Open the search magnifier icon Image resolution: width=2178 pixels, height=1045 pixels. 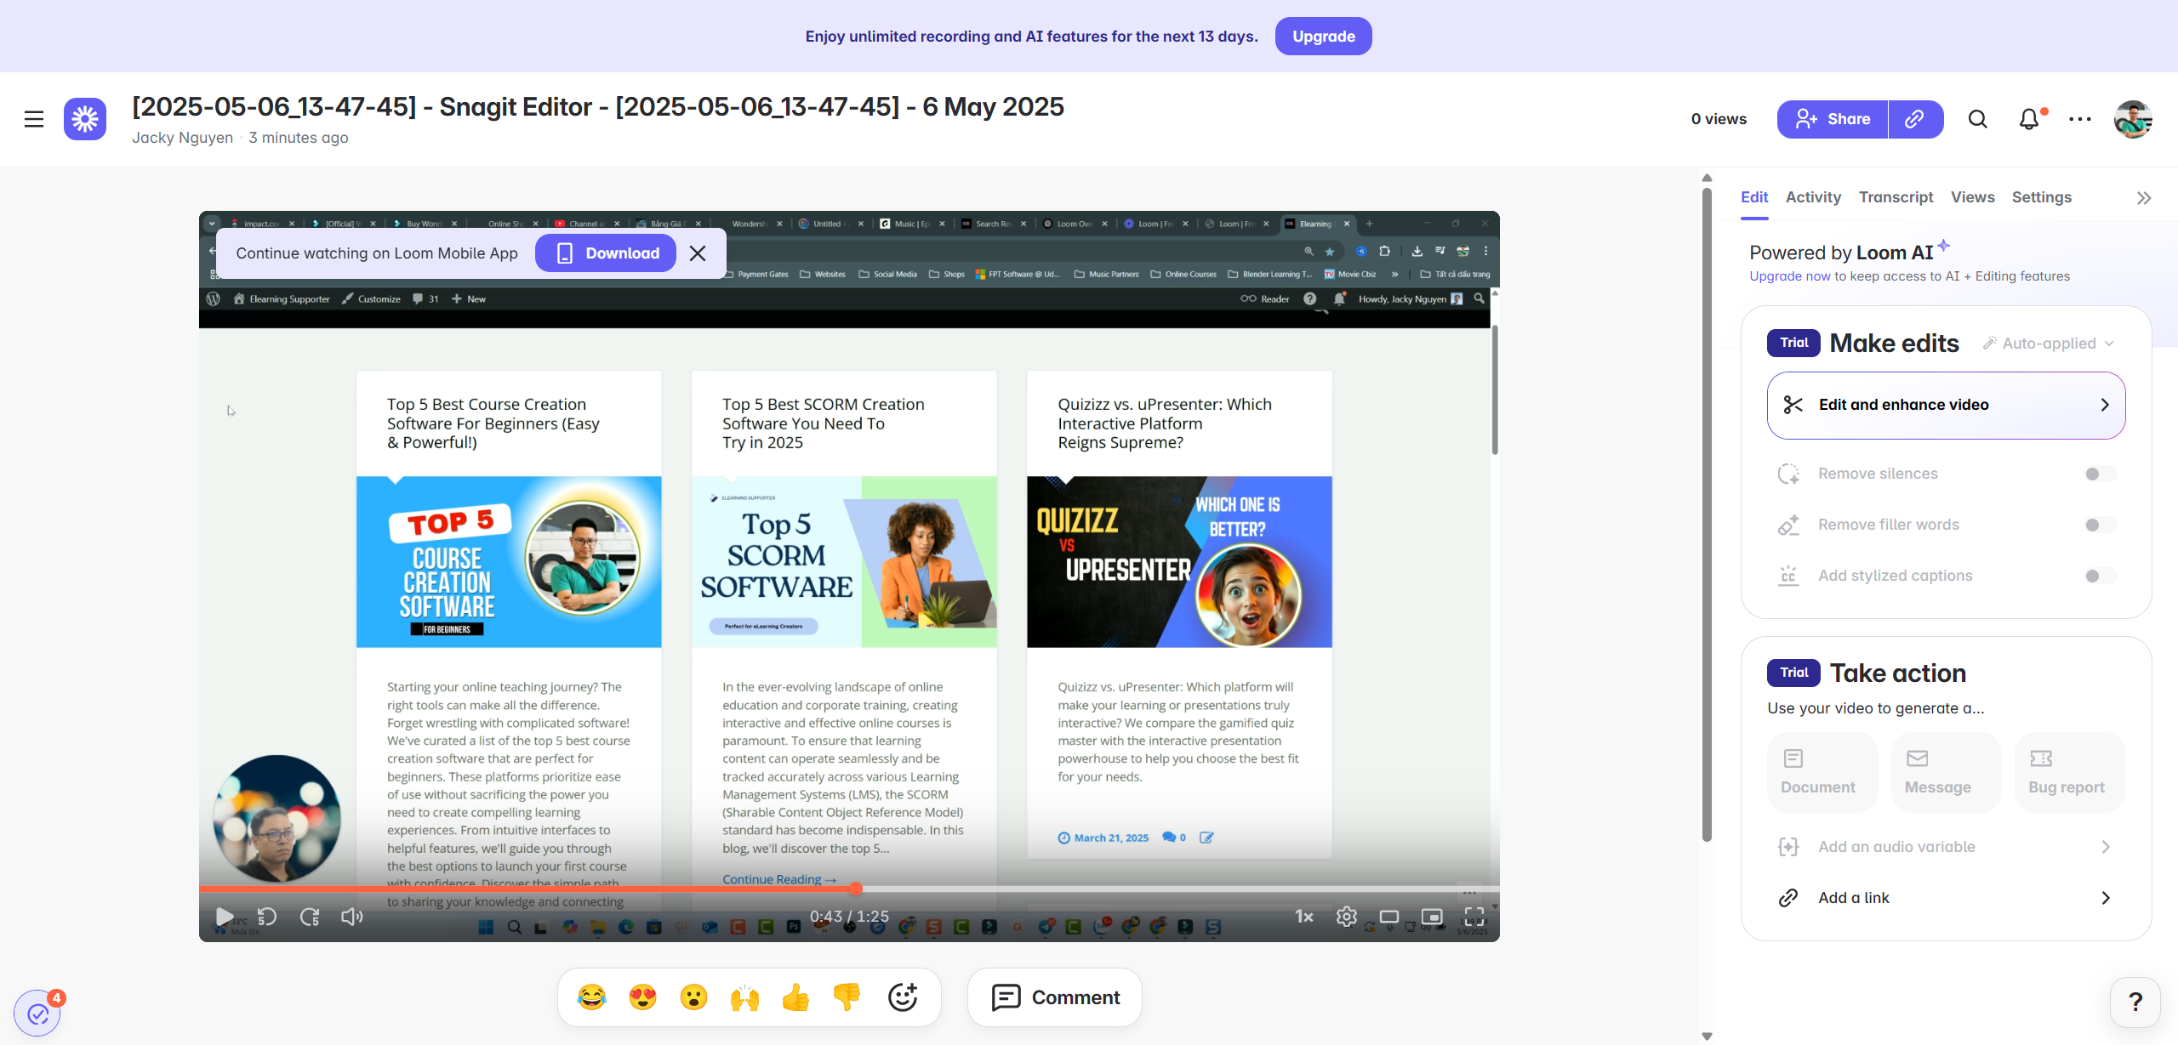pos(1978,119)
